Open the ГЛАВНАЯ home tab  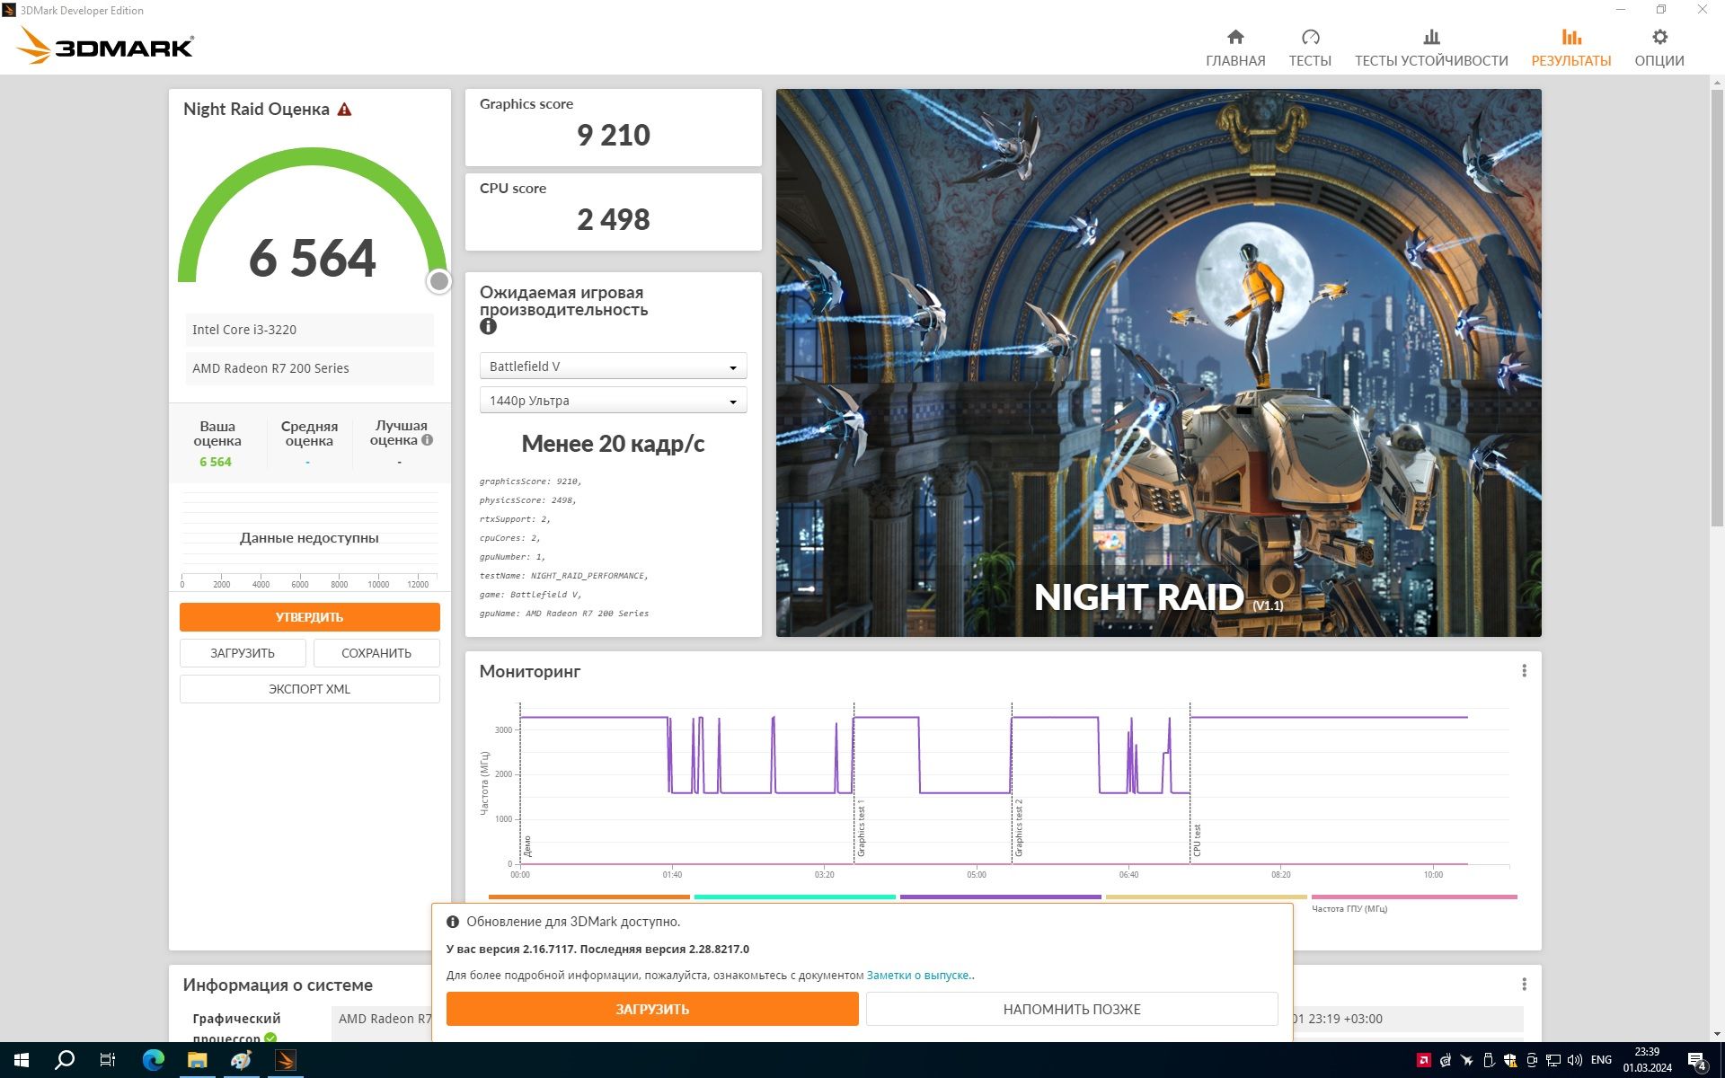(1235, 48)
